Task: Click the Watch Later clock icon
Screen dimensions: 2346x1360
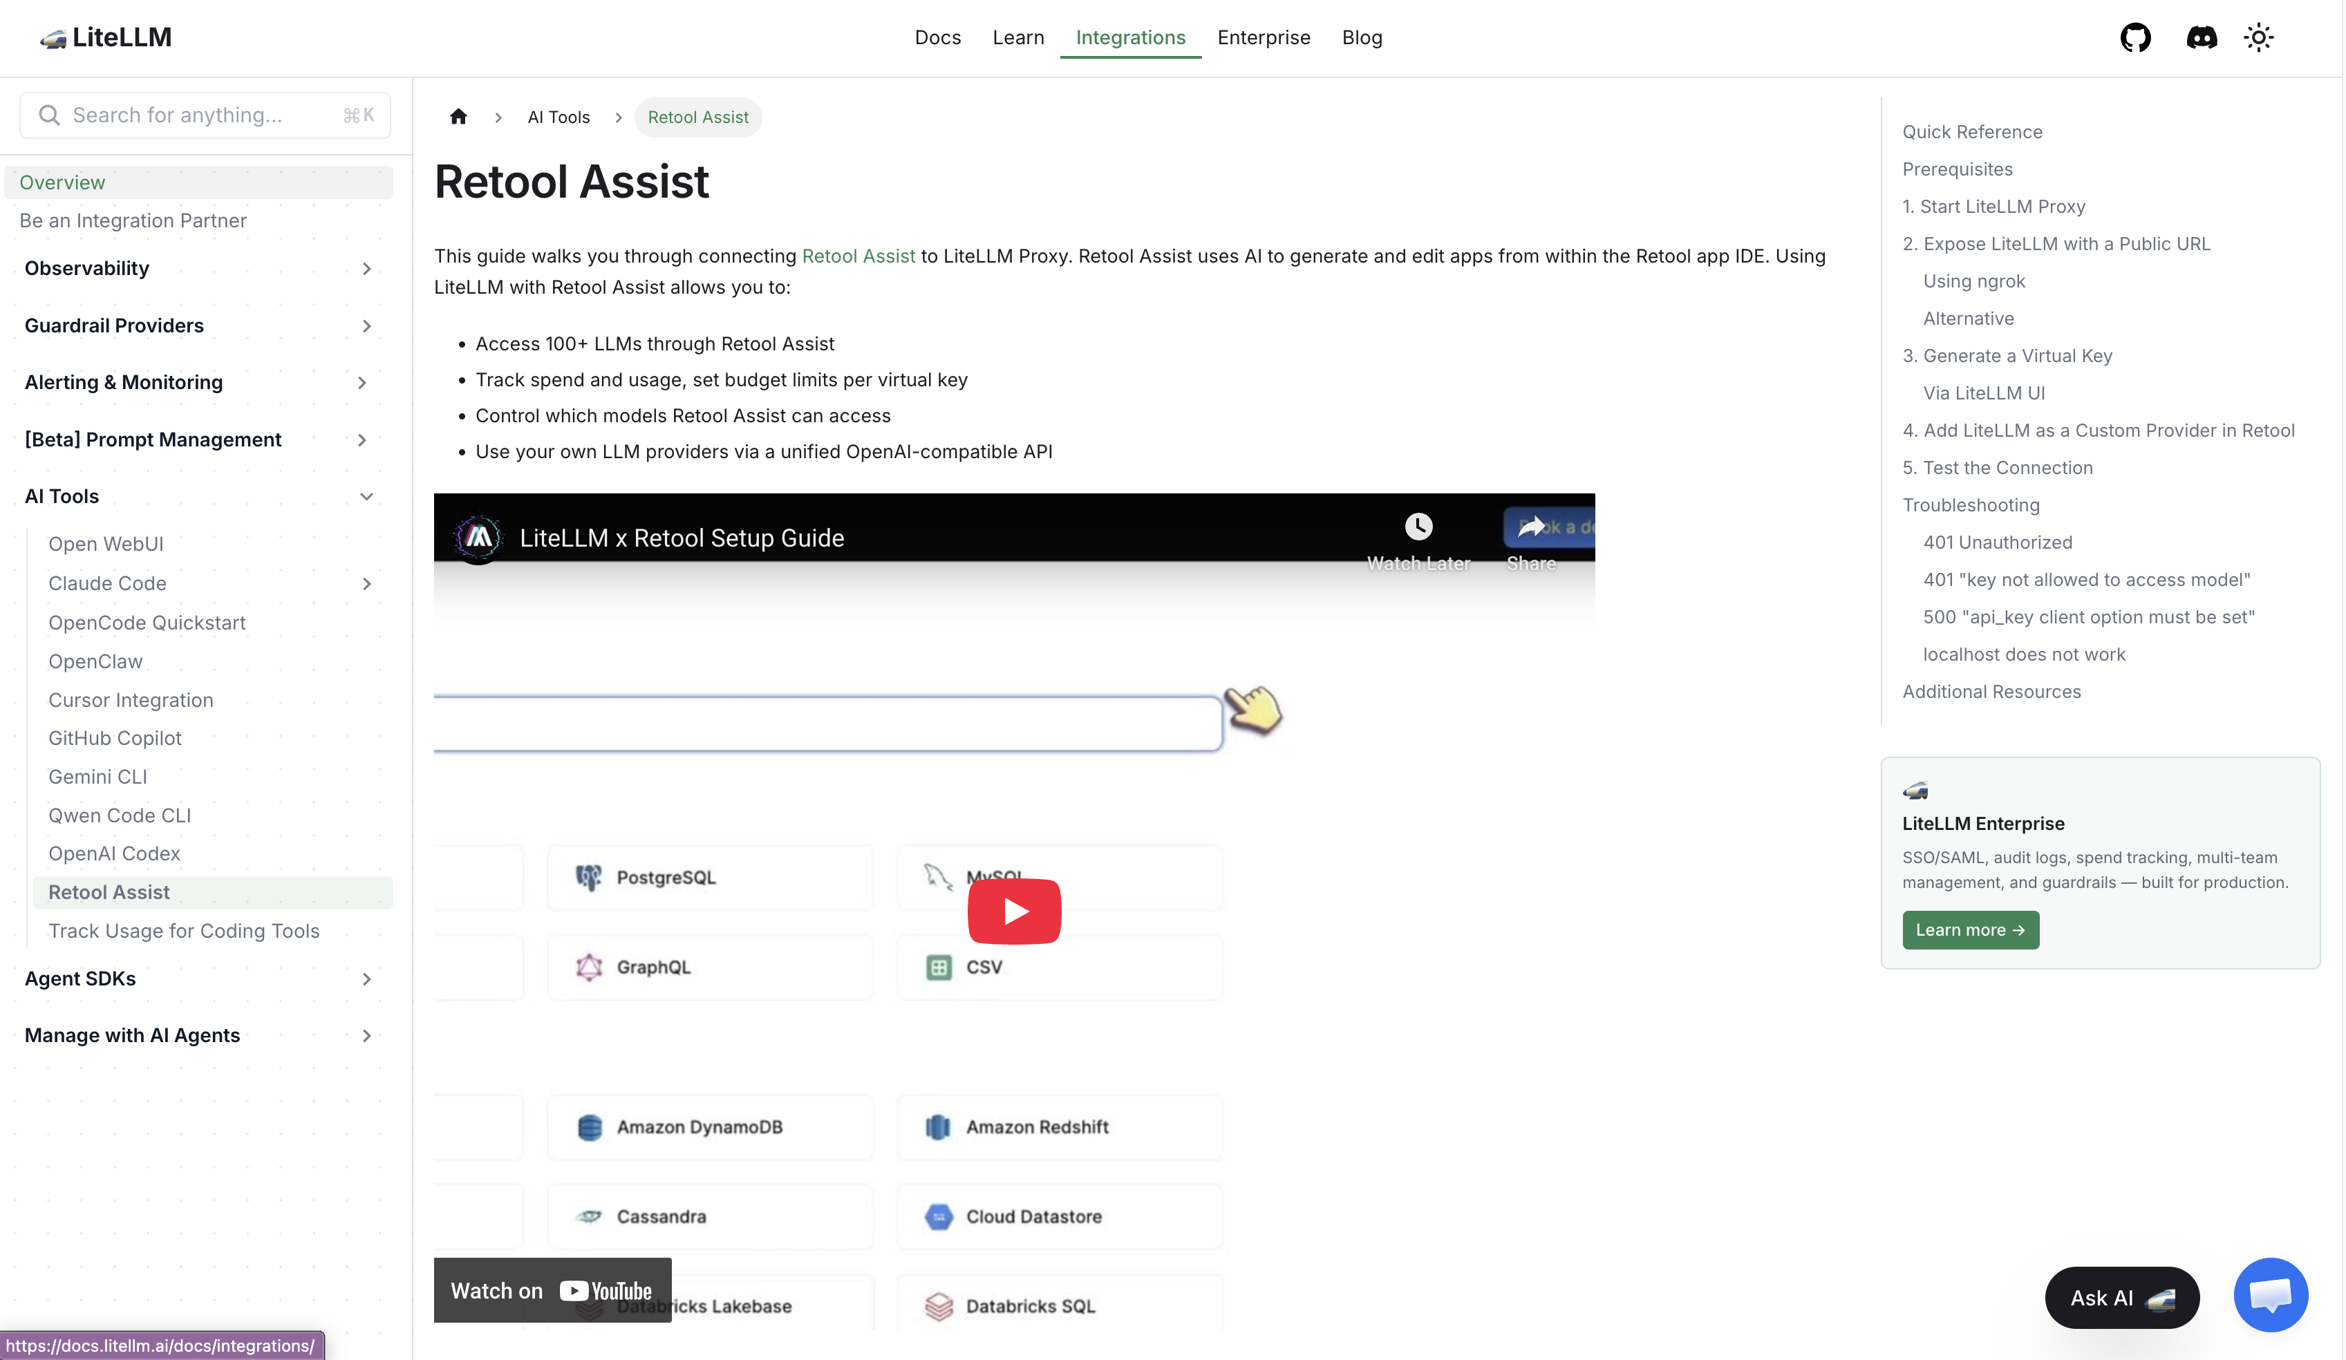Action: [x=1418, y=527]
